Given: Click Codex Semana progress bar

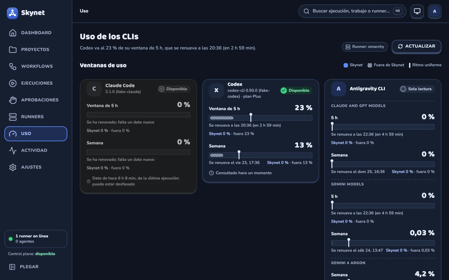Looking at the screenshot, I should point(260,155).
